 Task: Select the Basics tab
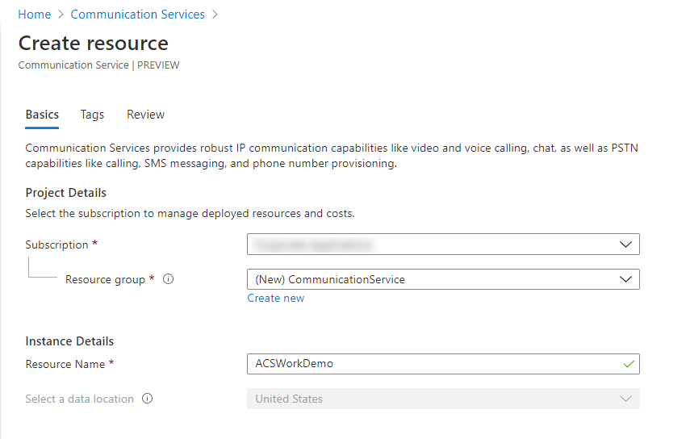coord(42,115)
